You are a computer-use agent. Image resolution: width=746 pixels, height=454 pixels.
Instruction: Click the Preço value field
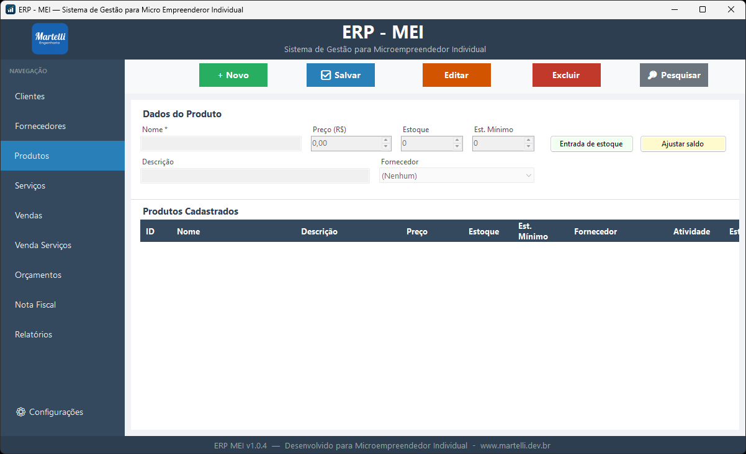[x=346, y=143]
